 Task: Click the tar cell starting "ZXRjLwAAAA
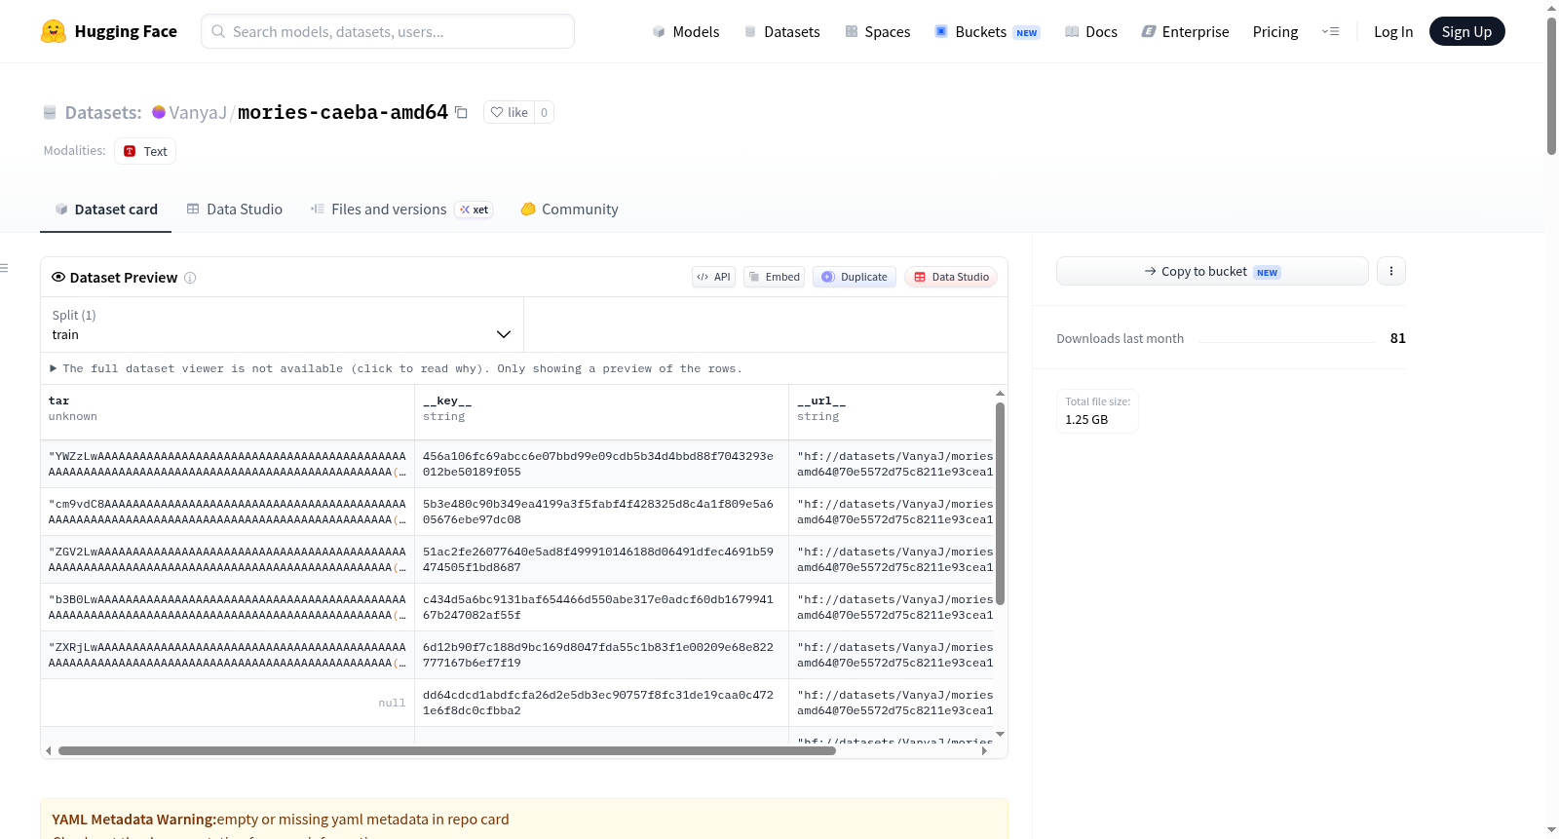(x=227, y=655)
